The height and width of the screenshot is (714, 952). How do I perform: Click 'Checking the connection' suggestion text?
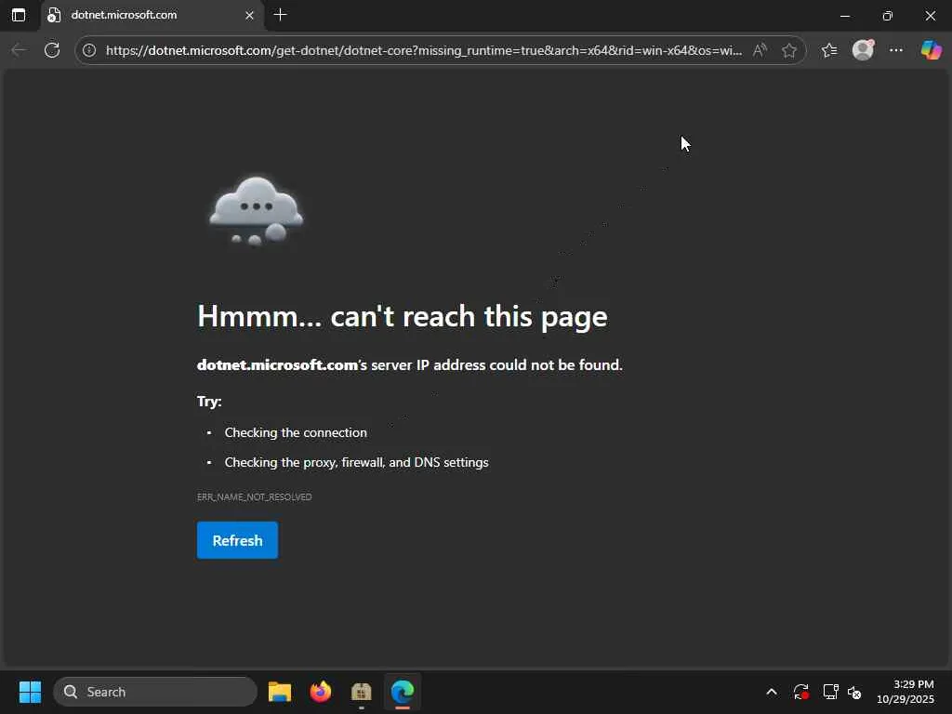click(x=296, y=432)
